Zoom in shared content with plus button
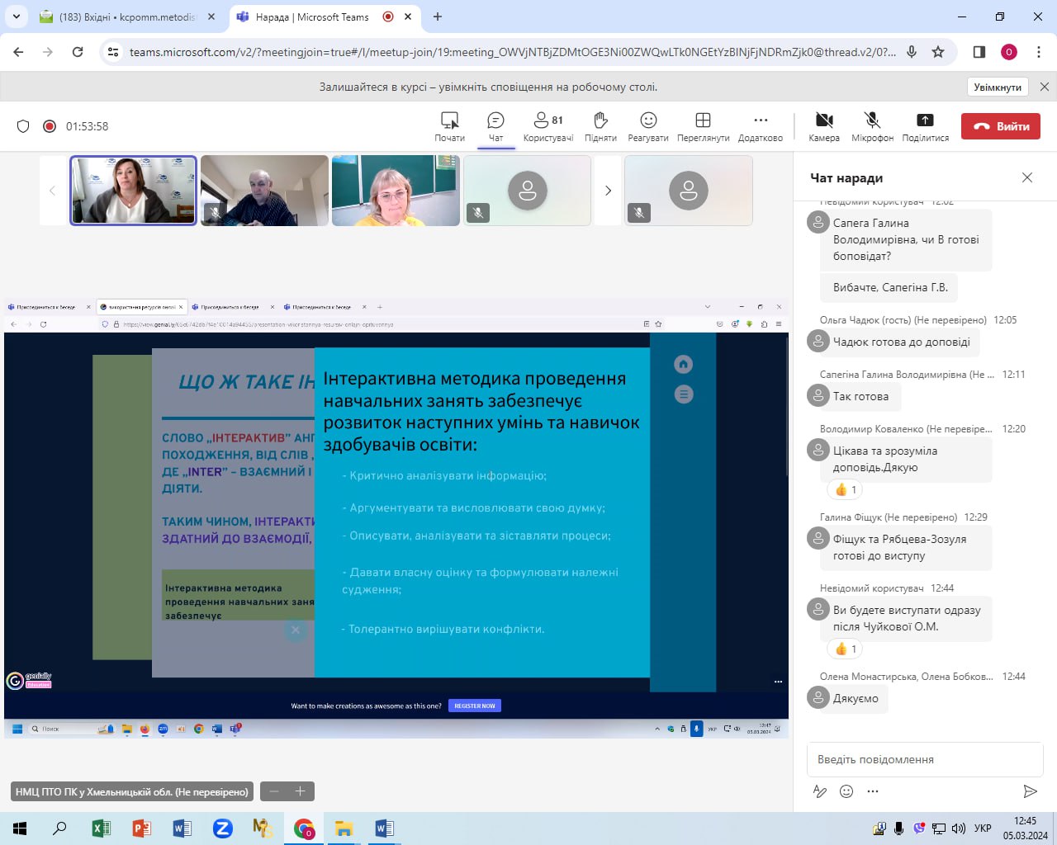This screenshot has width=1057, height=845. click(x=301, y=791)
